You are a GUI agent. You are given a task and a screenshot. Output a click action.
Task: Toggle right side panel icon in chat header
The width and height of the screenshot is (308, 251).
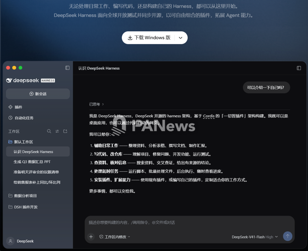(x=299, y=68)
